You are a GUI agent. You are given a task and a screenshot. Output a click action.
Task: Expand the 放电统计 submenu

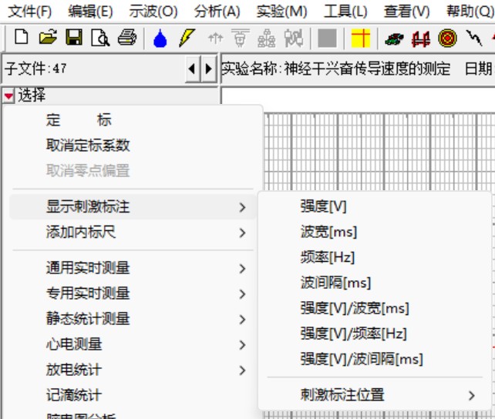click(x=133, y=370)
